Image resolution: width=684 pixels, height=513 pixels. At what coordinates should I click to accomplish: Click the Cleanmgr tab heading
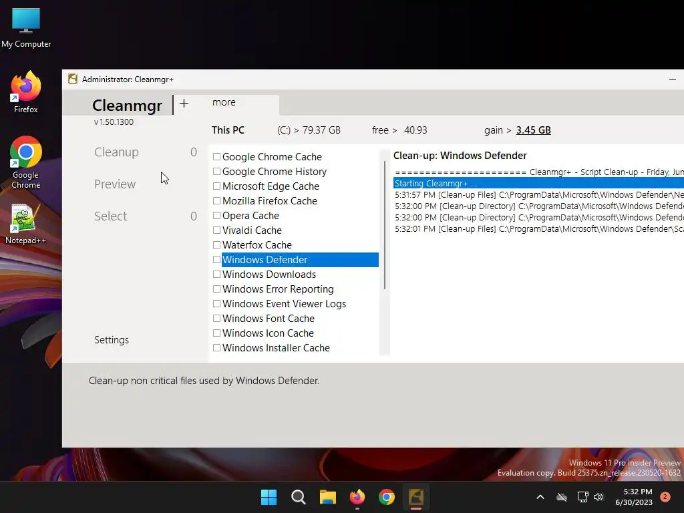[x=127, y=105]
